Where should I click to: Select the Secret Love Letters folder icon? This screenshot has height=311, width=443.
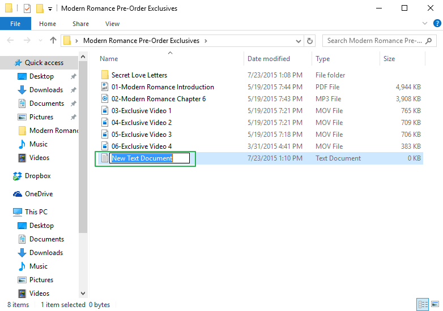click(104, 75)
